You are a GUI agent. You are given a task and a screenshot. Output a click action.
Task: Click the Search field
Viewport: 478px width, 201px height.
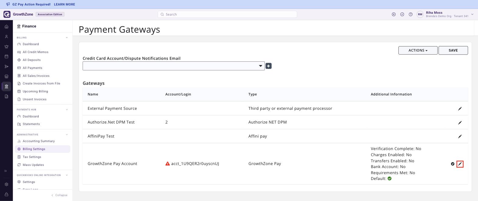pos(227,14)
